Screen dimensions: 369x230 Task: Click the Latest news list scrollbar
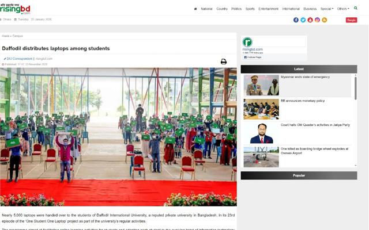click(355, 92)
